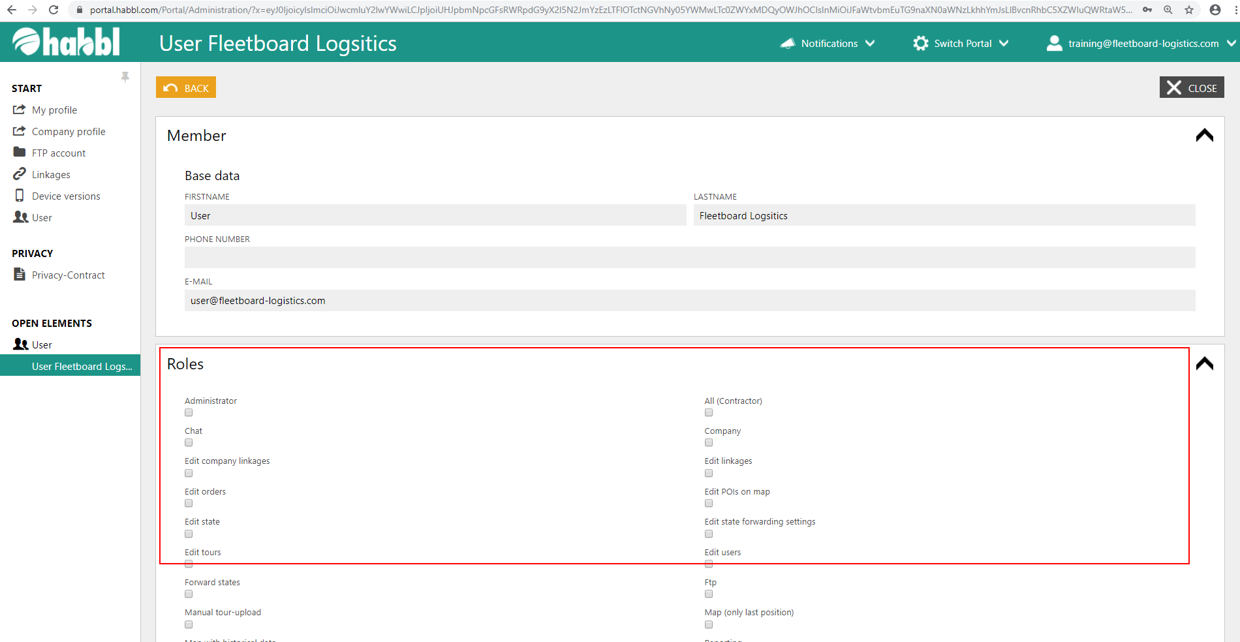
Task: Click the Privacy-Contract document icon
Action: point(20,275)
